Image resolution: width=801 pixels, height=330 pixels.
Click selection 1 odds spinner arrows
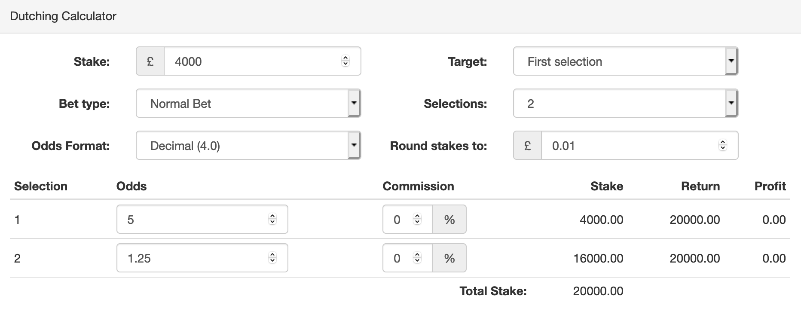click(x=272, y=219)
